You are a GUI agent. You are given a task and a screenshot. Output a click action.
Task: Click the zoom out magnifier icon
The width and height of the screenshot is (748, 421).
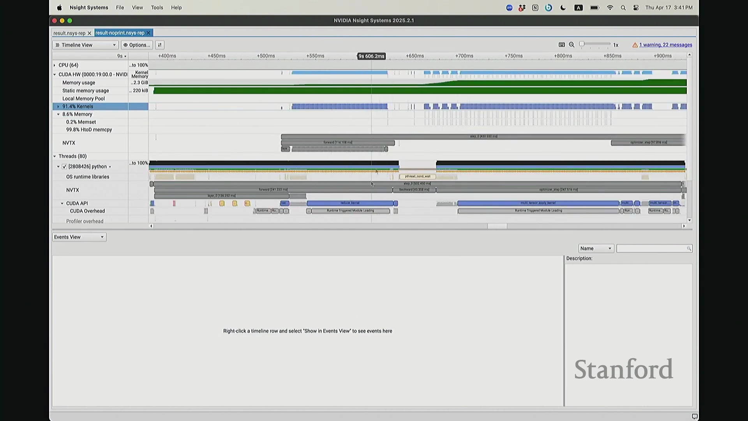pyautogui.click(x=572, y=45)
